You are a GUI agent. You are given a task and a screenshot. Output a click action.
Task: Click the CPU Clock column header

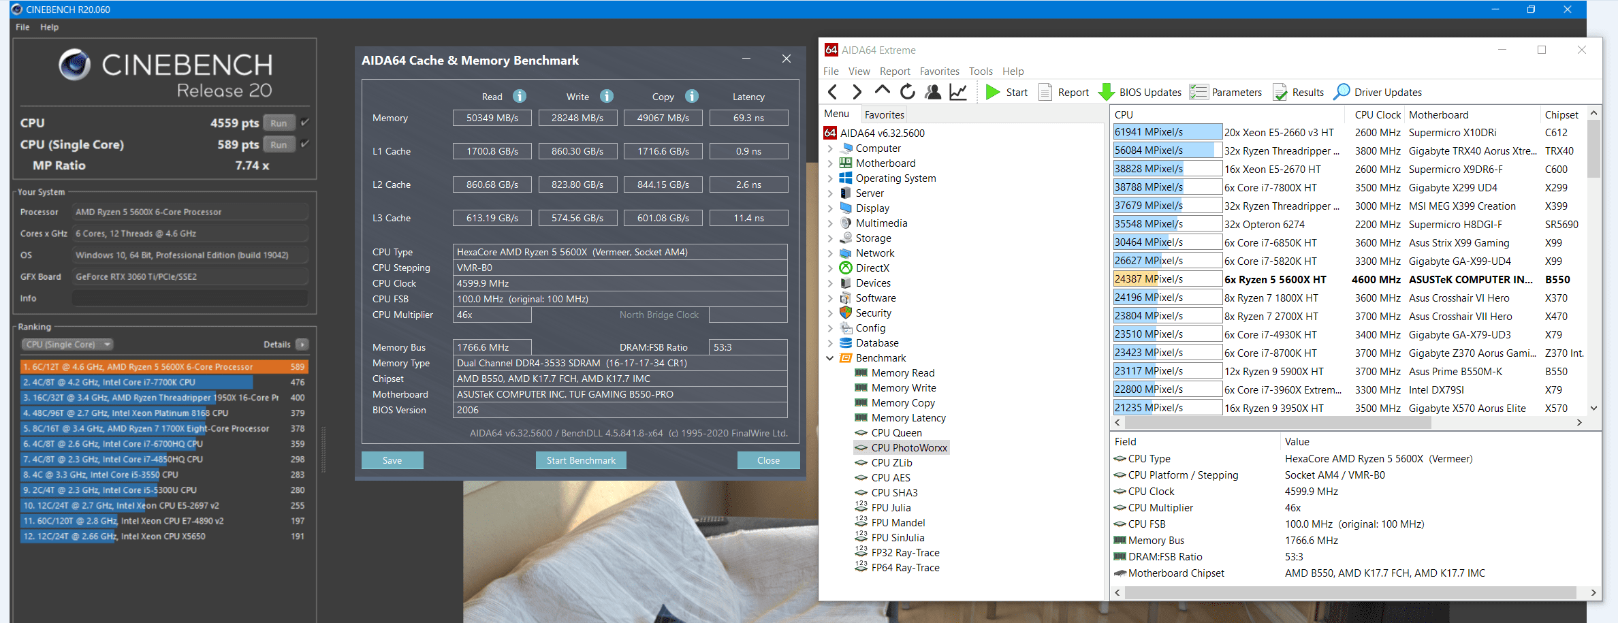1378,115
